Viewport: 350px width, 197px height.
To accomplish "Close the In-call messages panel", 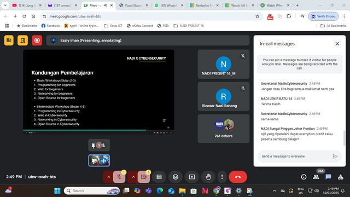I will tap(337, 44).
